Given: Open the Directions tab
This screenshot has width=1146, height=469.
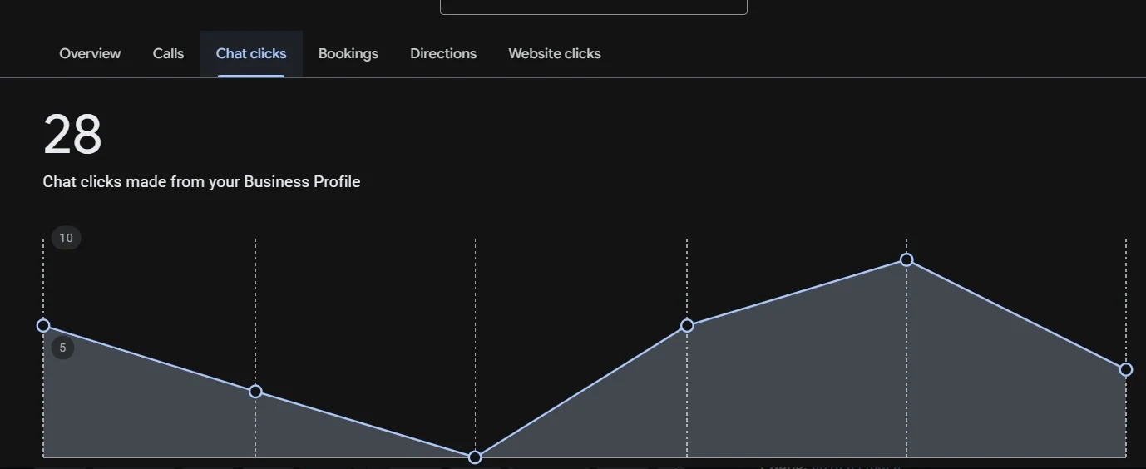Looking at the screenshot, I should (443, 54).
